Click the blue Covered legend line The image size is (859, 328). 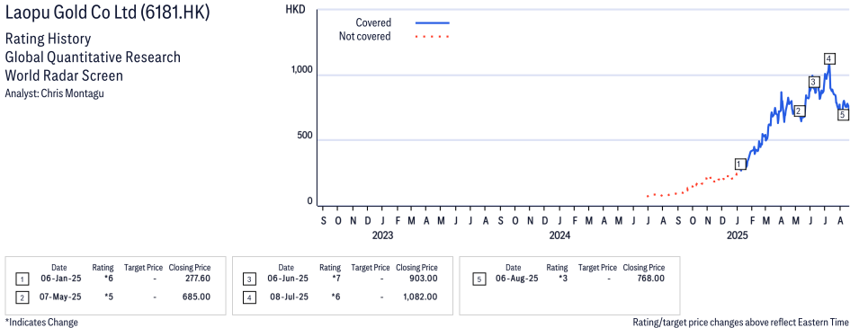(433, 23)
